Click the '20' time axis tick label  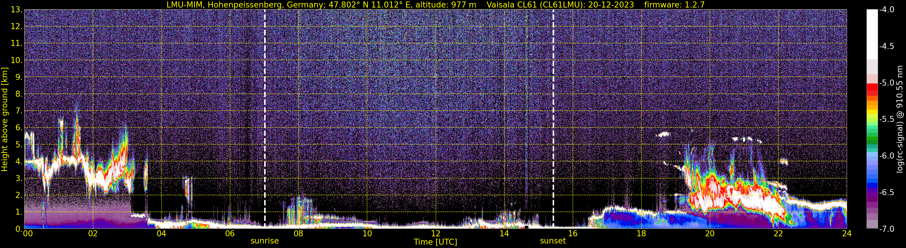[x=710, y=234]
